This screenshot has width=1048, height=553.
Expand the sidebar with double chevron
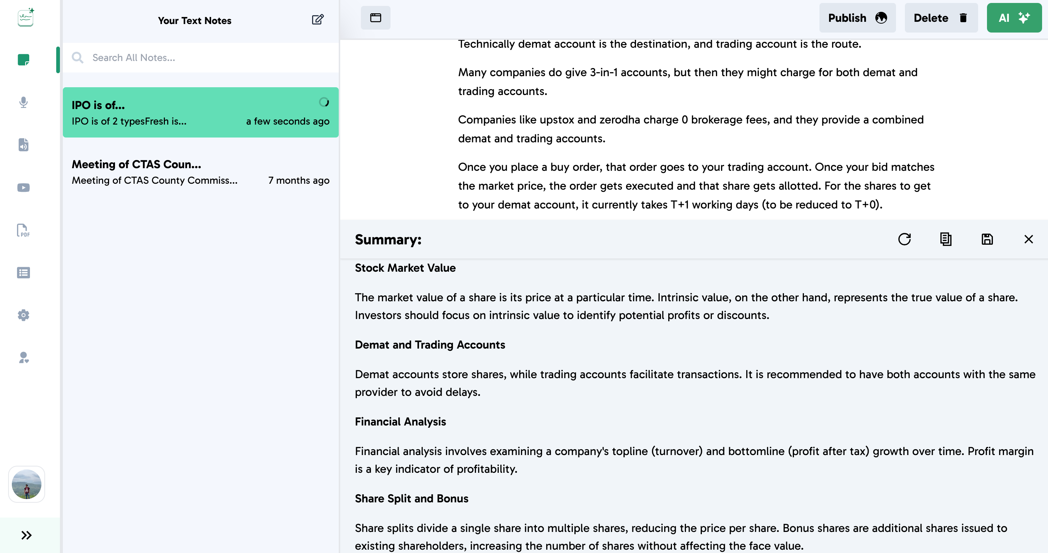[27, 535]
